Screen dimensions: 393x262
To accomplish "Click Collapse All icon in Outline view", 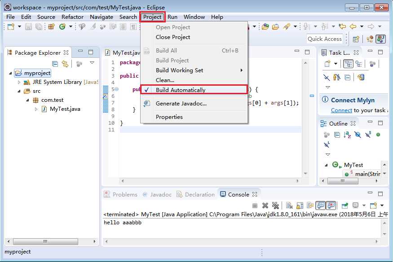I will coord(337,135).
